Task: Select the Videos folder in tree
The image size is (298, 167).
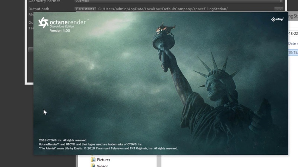Action: tap(102, 166)
